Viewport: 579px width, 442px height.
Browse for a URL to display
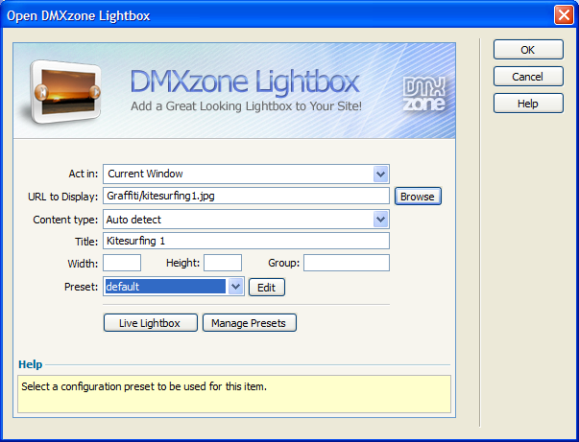pyautogui.click(x=418, y=197)
